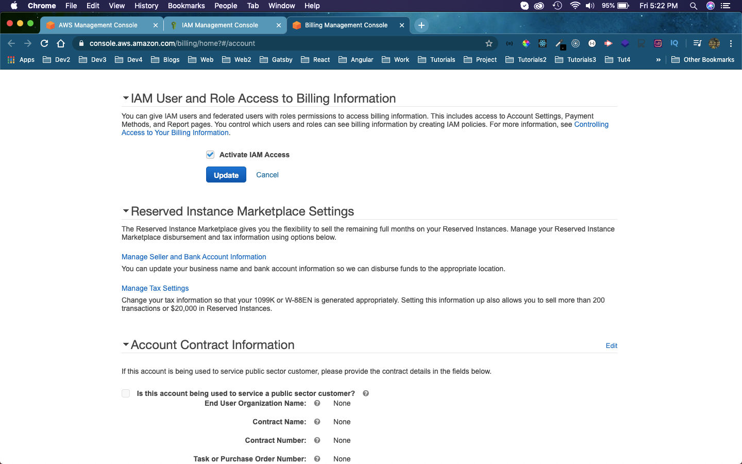Open the media controls music-list icon
The image size is (742, 464).
697,43
